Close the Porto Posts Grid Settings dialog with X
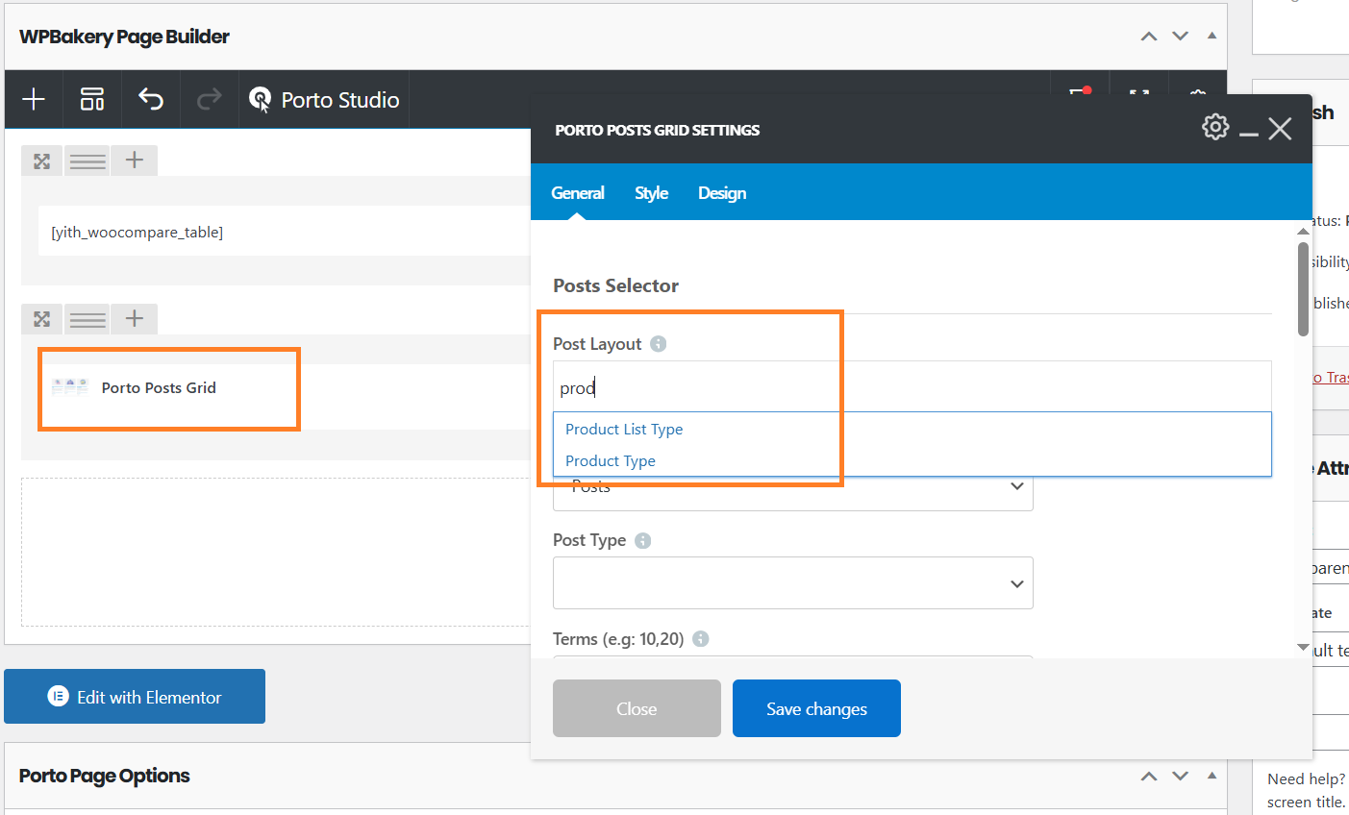 tap(1280, 129)
